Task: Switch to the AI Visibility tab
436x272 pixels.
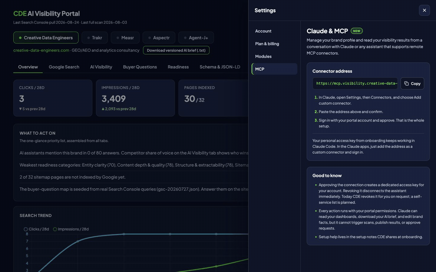Action: point(101,67)
